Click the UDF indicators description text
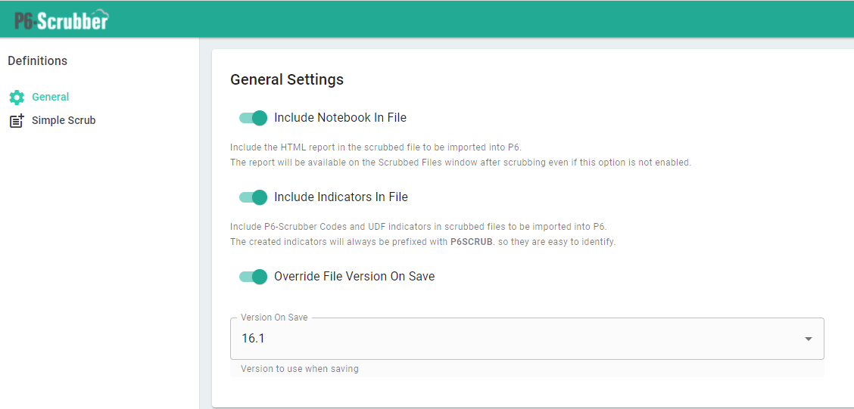854x409 pixels. pos(418,227)
